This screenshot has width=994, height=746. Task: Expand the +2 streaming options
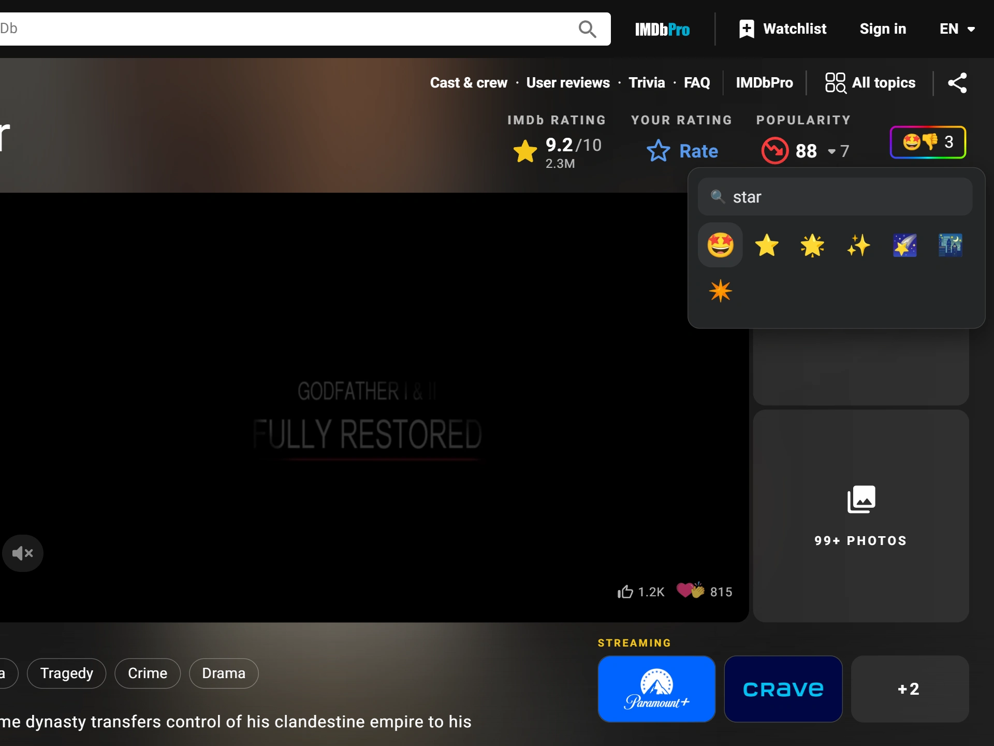pos(910,689)
